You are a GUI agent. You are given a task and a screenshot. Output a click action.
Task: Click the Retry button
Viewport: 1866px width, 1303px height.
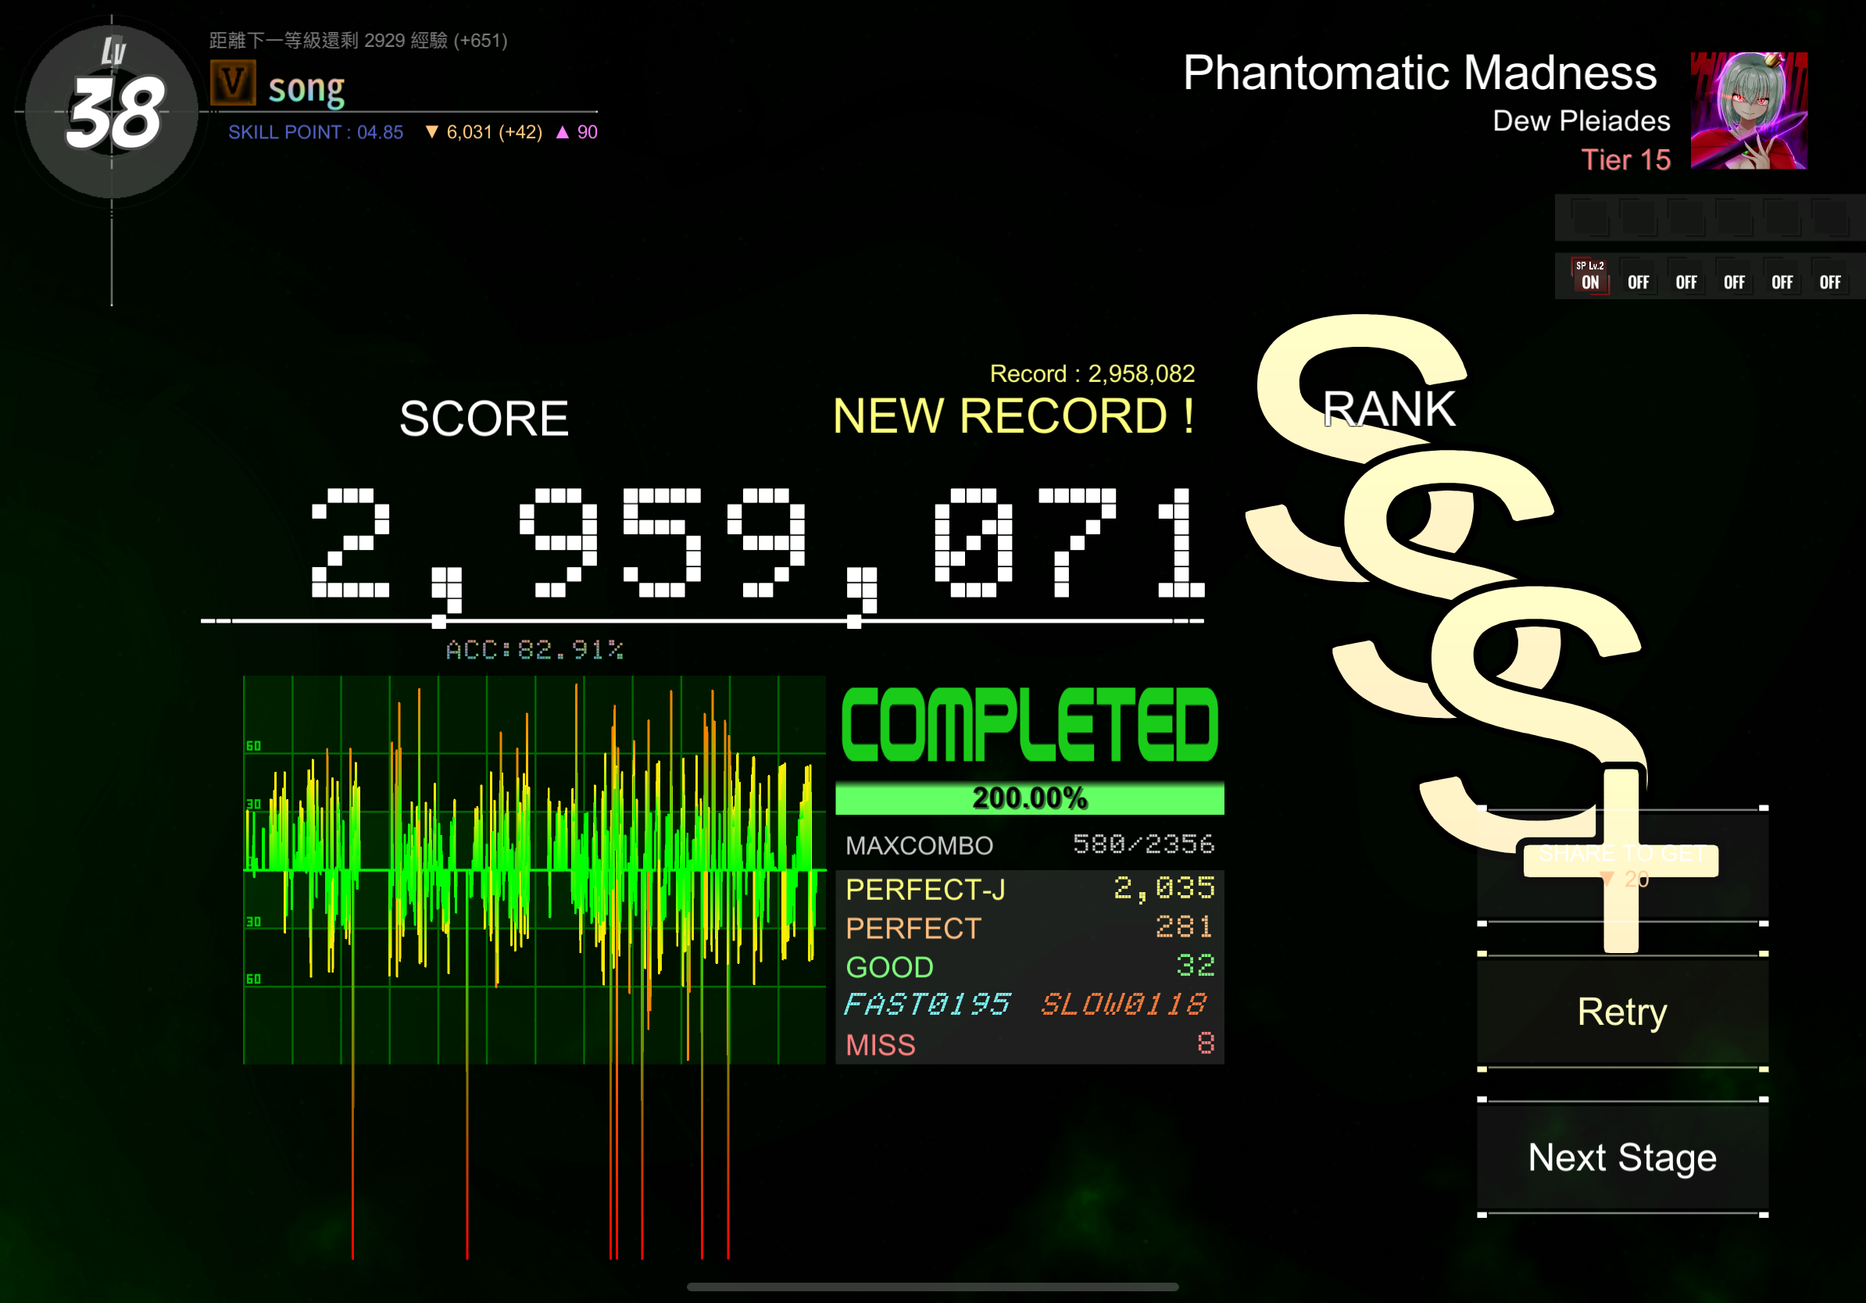[x=1622, y=1012]
